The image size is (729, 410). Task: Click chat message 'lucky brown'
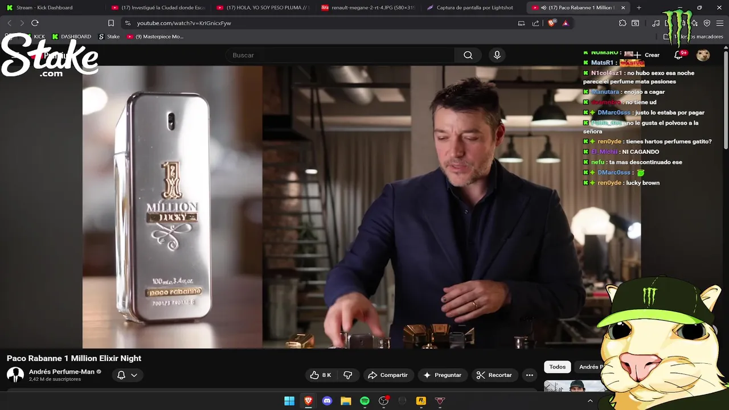coord(642,183)
